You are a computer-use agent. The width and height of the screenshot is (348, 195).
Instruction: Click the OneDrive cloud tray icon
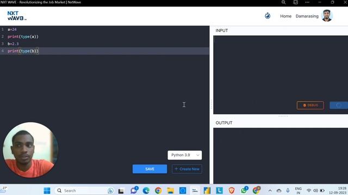279,190
